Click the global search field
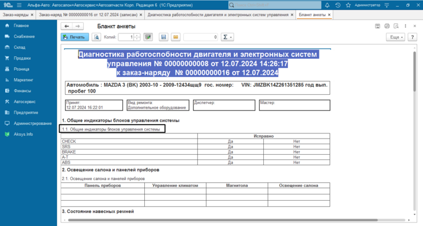 point(275,5)
